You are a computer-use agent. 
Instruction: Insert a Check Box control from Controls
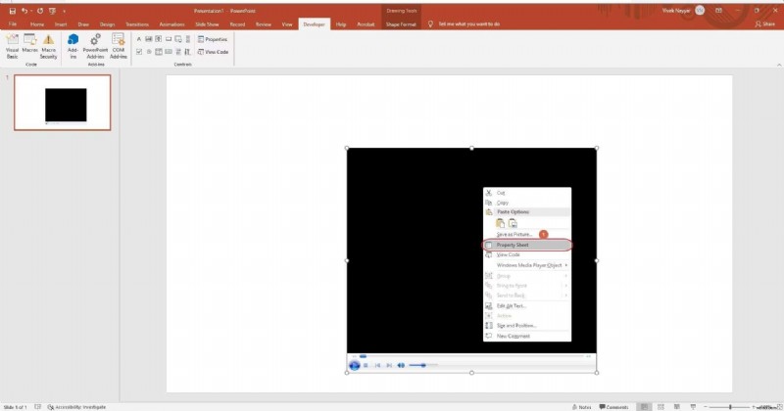pos(139,52)
